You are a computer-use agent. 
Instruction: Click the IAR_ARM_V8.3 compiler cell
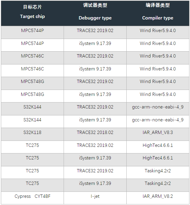click(158, 132)
